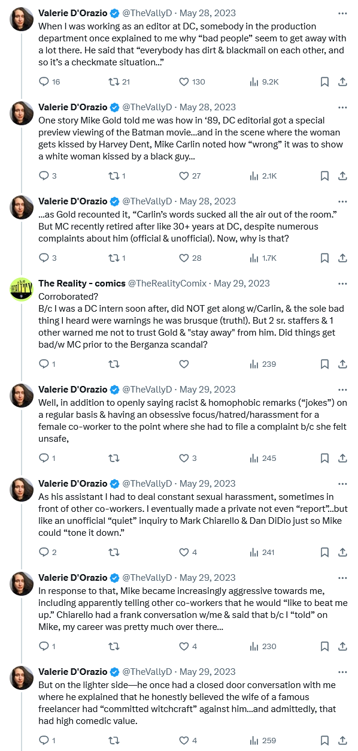358x751 pixels.
Task: Open Valerie D'Orazio's avatar on the 1.7K views tweet
Action: pos(22,207)
